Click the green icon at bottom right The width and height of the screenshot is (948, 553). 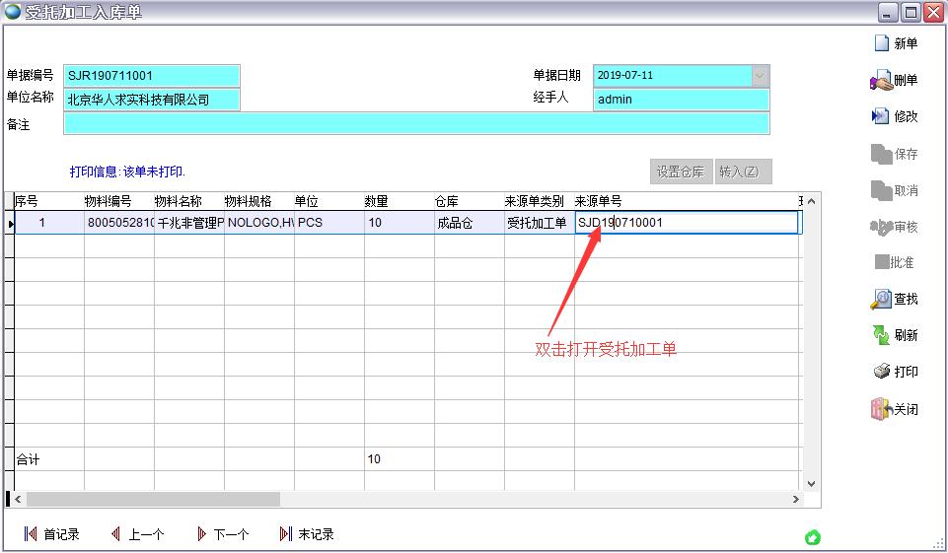coord(813,537)
